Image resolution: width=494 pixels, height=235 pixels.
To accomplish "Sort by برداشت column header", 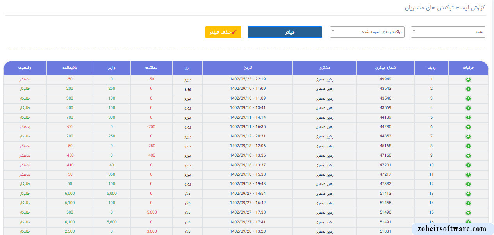I will click(151, 68).
